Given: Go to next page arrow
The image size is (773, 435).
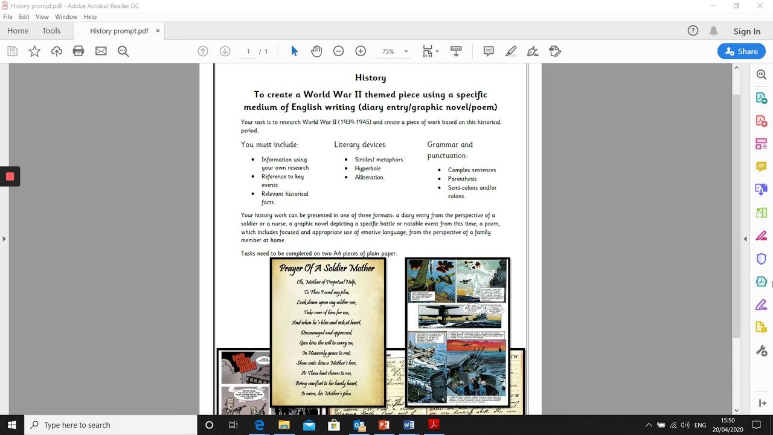Looking at the screenshot, I should pyautogui.click(x=225, y=51).
